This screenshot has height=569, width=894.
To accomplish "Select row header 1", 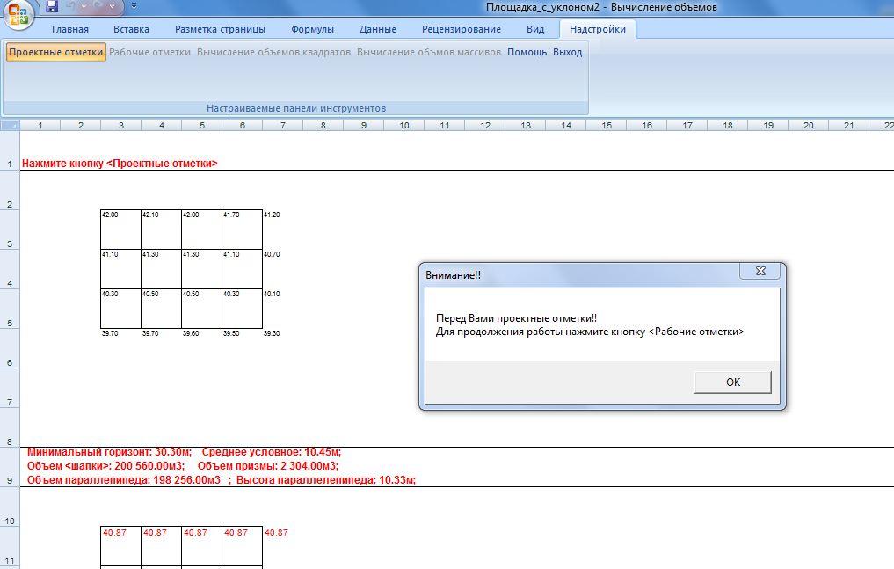I will click(x=10, y=150).
